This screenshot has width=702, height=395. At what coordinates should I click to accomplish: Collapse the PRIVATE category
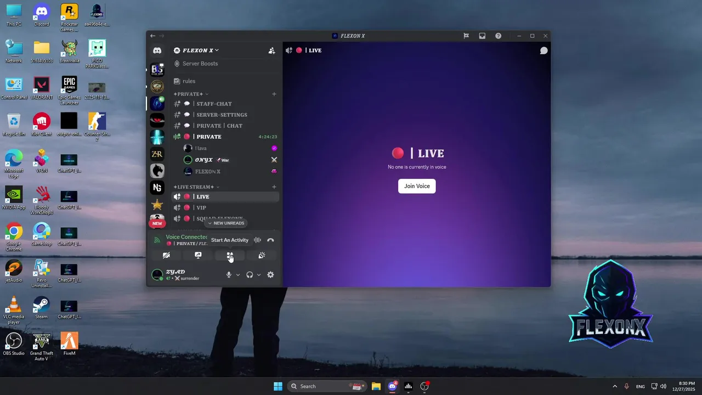click(x=190, y=94)
